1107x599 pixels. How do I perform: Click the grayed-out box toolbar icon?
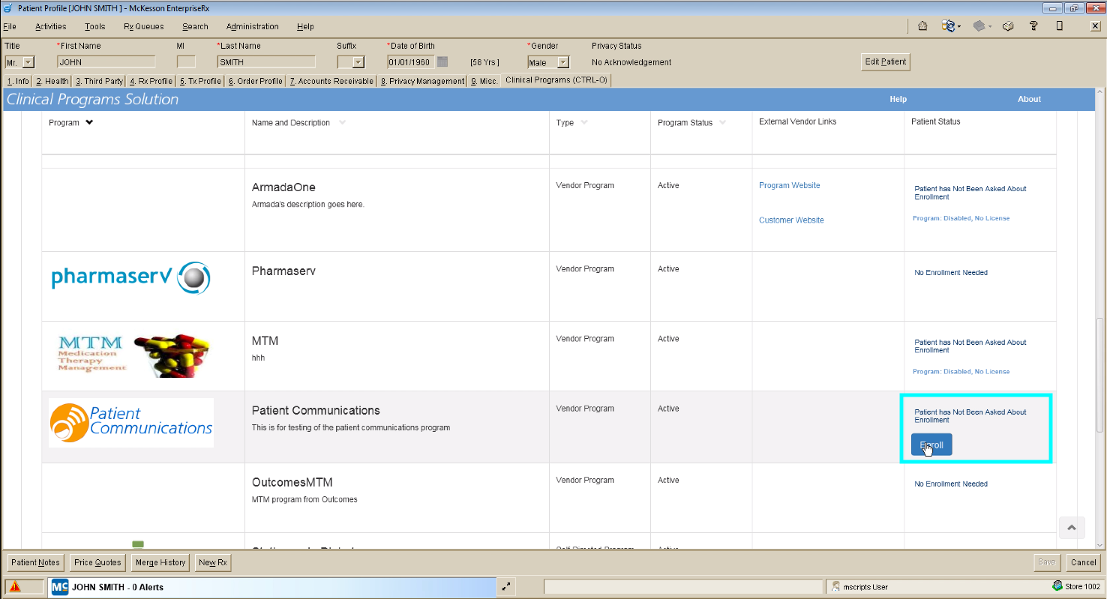pos(979,26)
